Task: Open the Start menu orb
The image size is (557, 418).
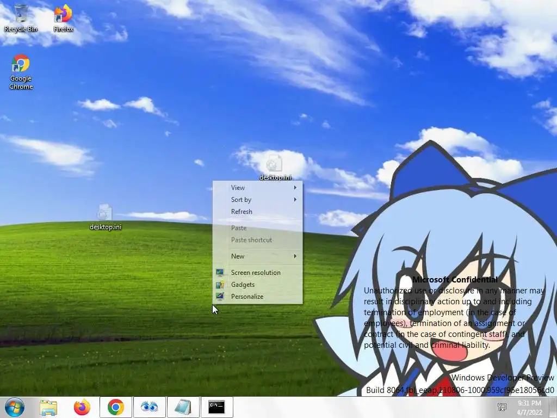Action: coord(15,407)
